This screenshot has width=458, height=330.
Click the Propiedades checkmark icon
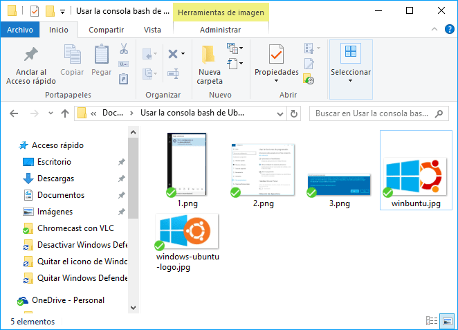(x=276, y=54)
